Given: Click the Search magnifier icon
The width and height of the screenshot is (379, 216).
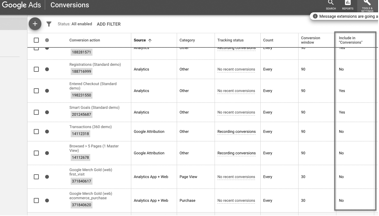Looking at the screenshot, I should [331, 3].
